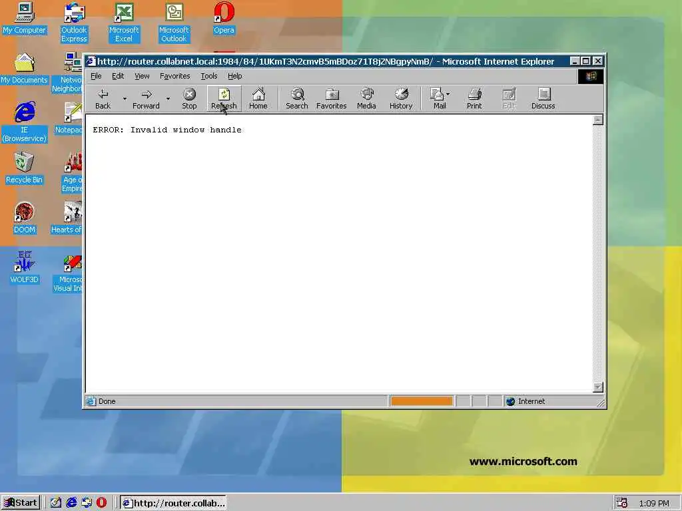The height and width of the screenshot is (511, 682).
Task: Click the Windows logo throbber icon
Action: tap(591, 77)
